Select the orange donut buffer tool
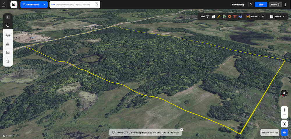This screenshot has width=291, height=139. [x=230, y=16]
